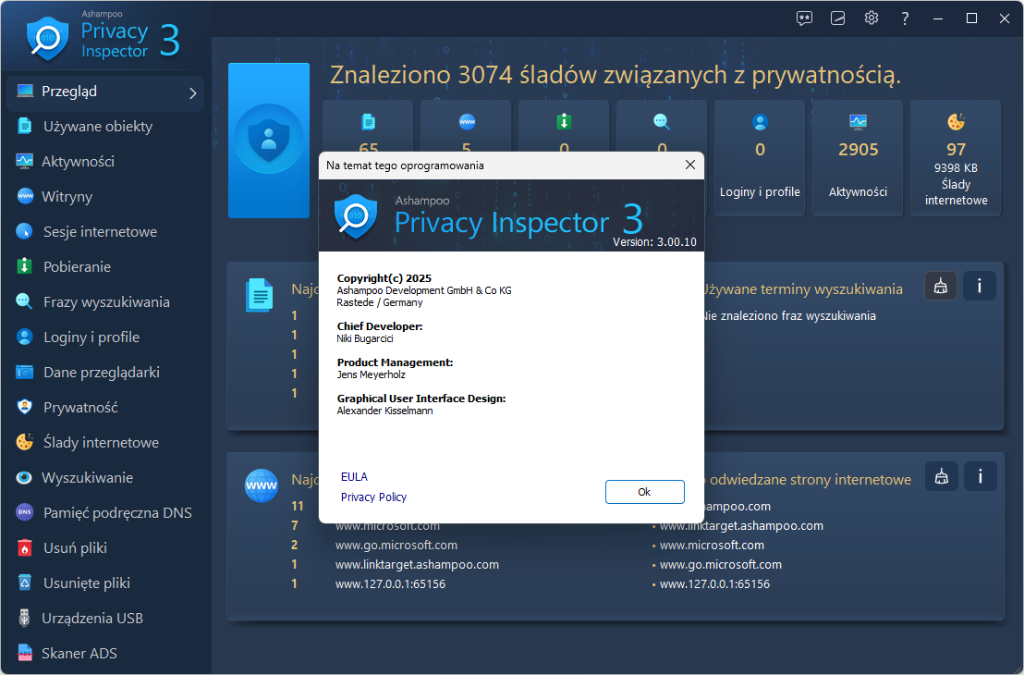This screenshot has height=675, width=1024.
Task: Click the Pamięć podręczna DNS icon
Action: pyautogui.click(x=24, y=513)
